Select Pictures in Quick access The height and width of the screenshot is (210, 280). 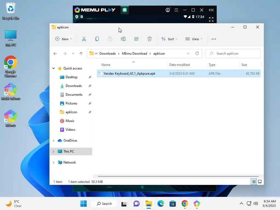tap(71, 103)
